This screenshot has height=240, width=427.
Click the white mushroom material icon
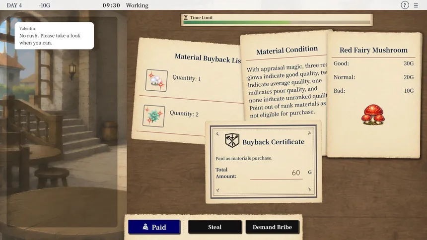tap(156, 80)
